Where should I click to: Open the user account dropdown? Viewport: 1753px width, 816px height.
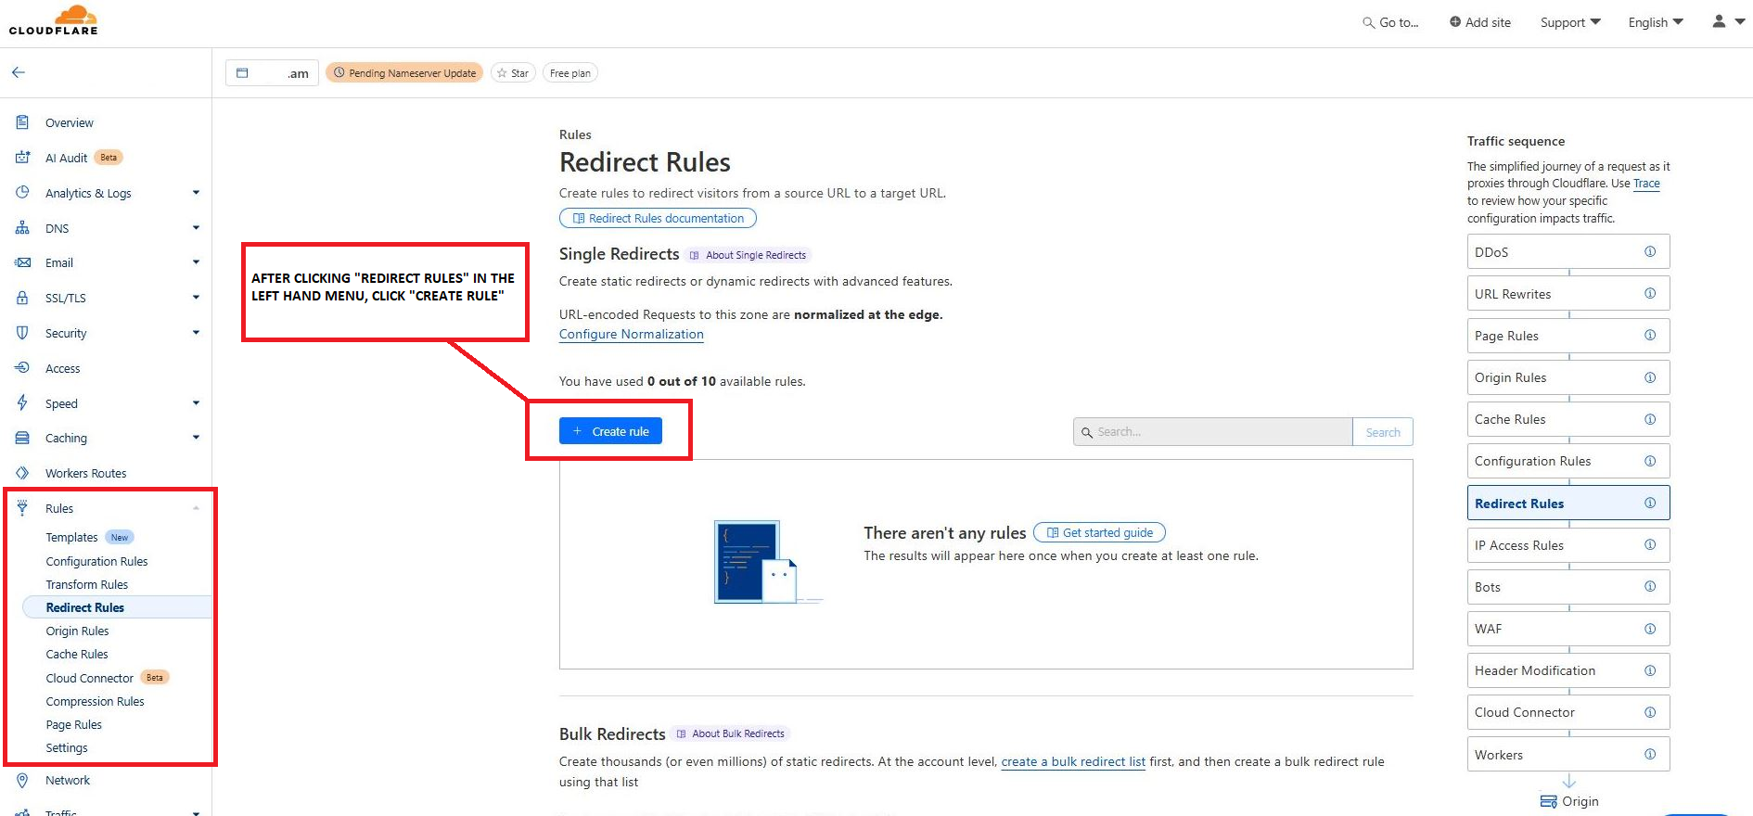click(1728, 21)
